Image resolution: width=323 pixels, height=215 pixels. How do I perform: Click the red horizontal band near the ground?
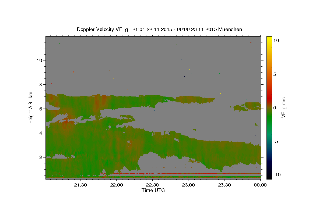pos(180,174)
